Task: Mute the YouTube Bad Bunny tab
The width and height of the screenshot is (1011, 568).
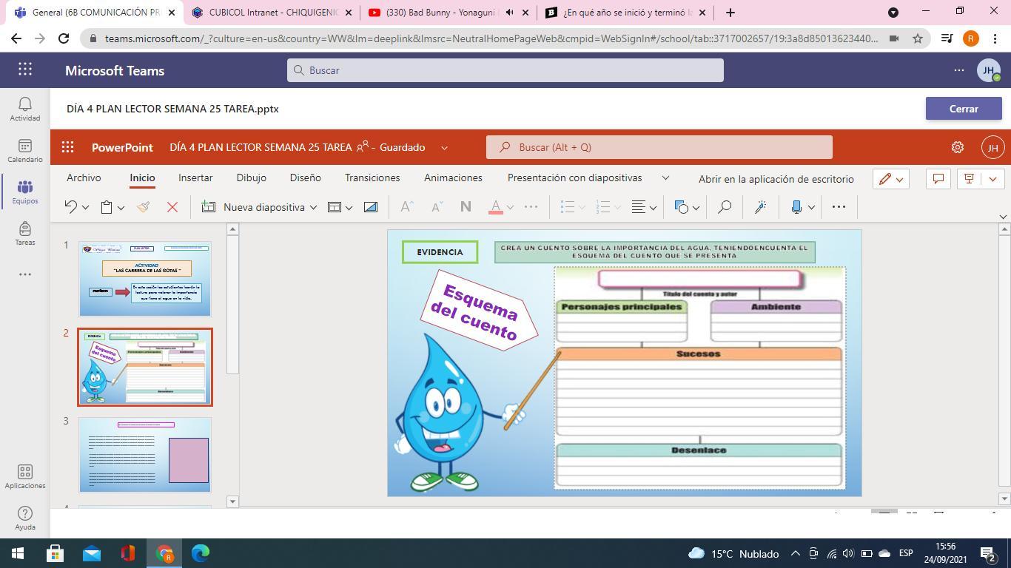Action: (509, 13)
